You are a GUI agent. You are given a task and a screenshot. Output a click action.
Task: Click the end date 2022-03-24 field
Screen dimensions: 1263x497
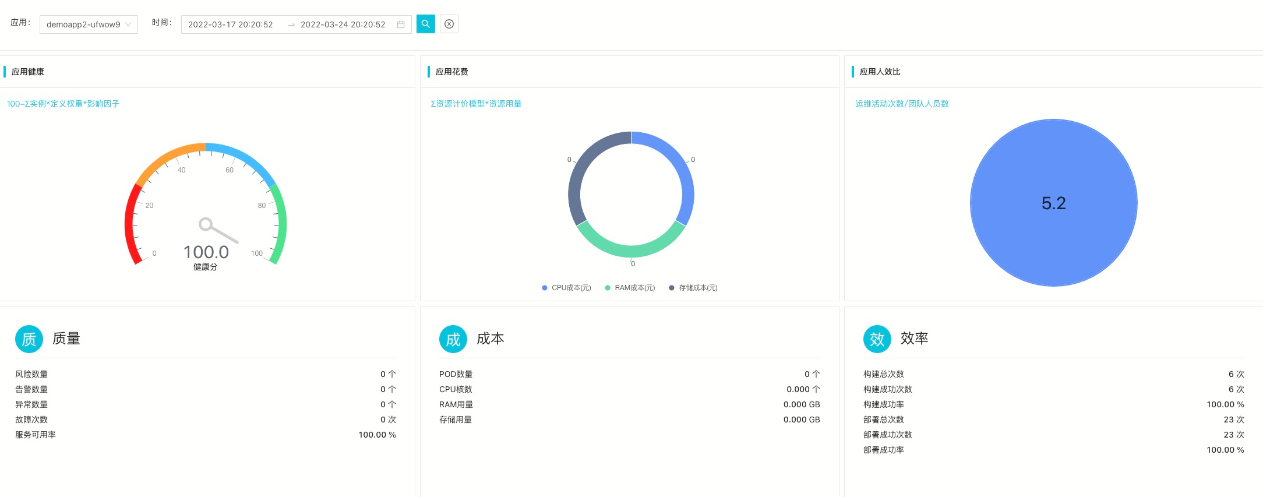coord(343,24)
